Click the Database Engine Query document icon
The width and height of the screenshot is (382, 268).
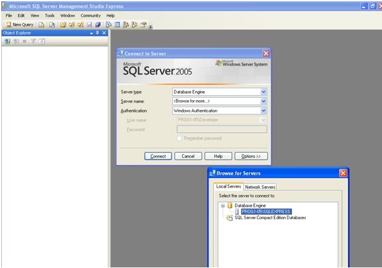tap(42, 25)
